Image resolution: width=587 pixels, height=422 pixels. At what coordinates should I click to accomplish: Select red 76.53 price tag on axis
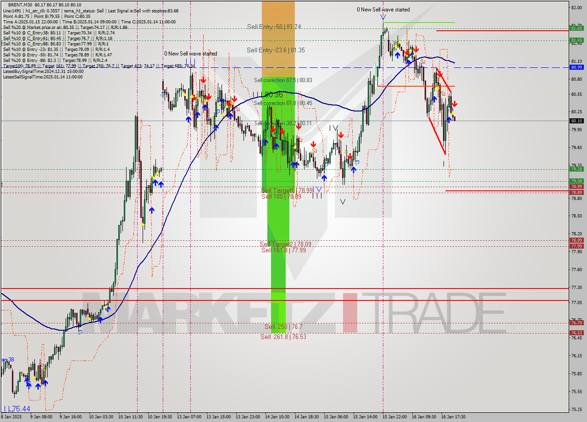tap(576, 333)
